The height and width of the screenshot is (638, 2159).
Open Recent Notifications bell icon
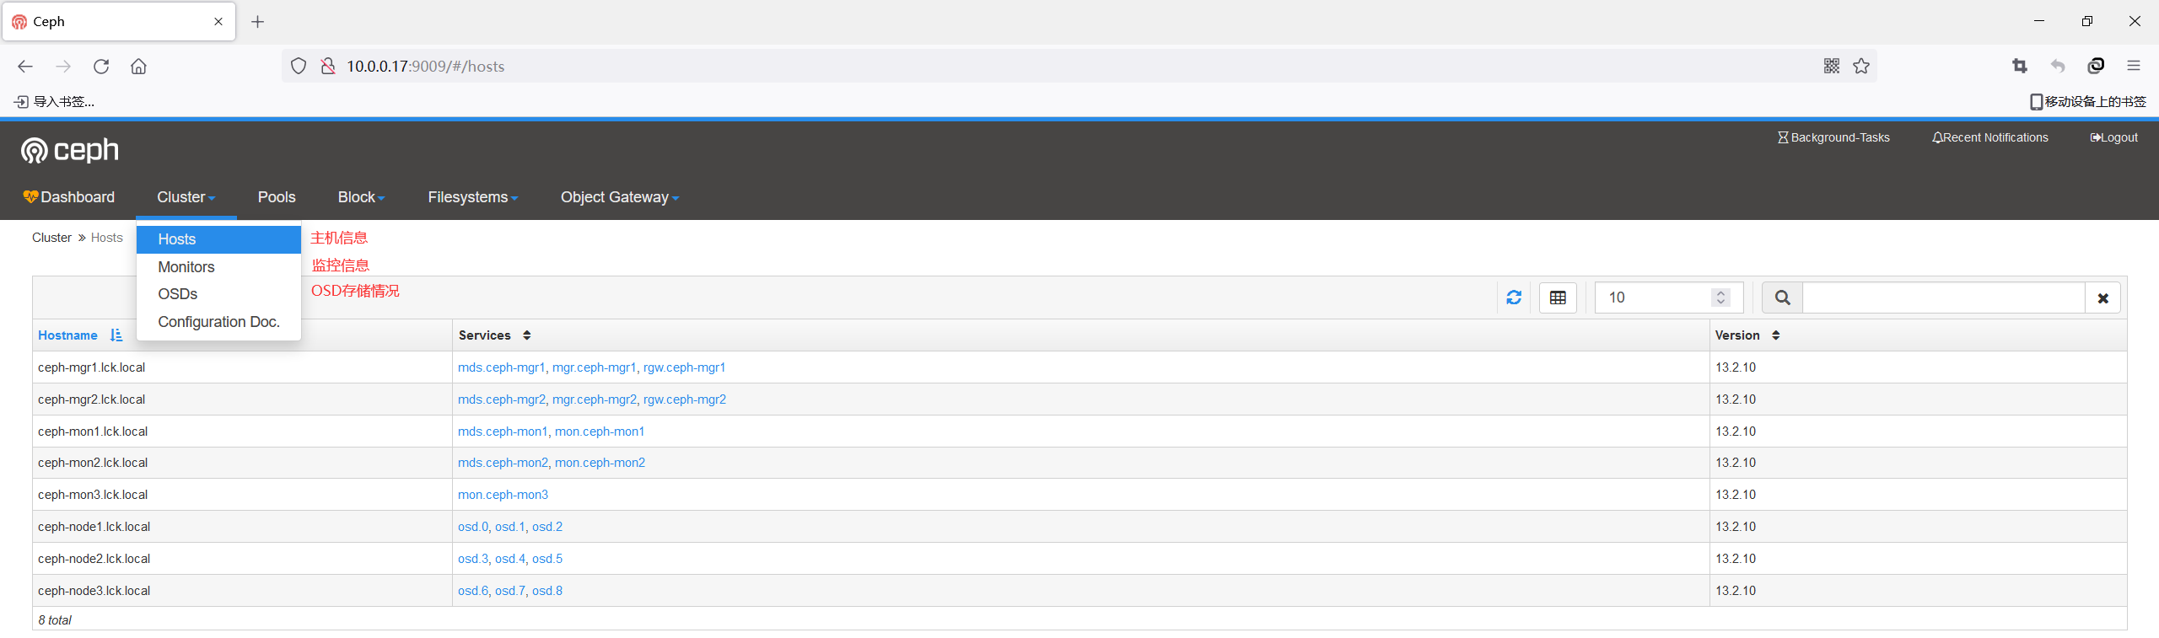pyautogui.click(x=1989, y=137)
